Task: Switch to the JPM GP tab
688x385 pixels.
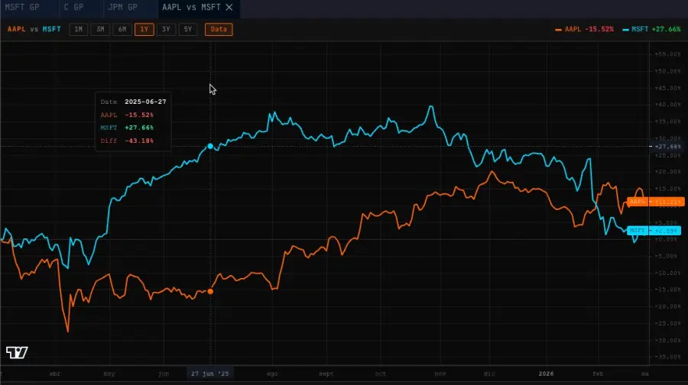Action: [122, 8]
